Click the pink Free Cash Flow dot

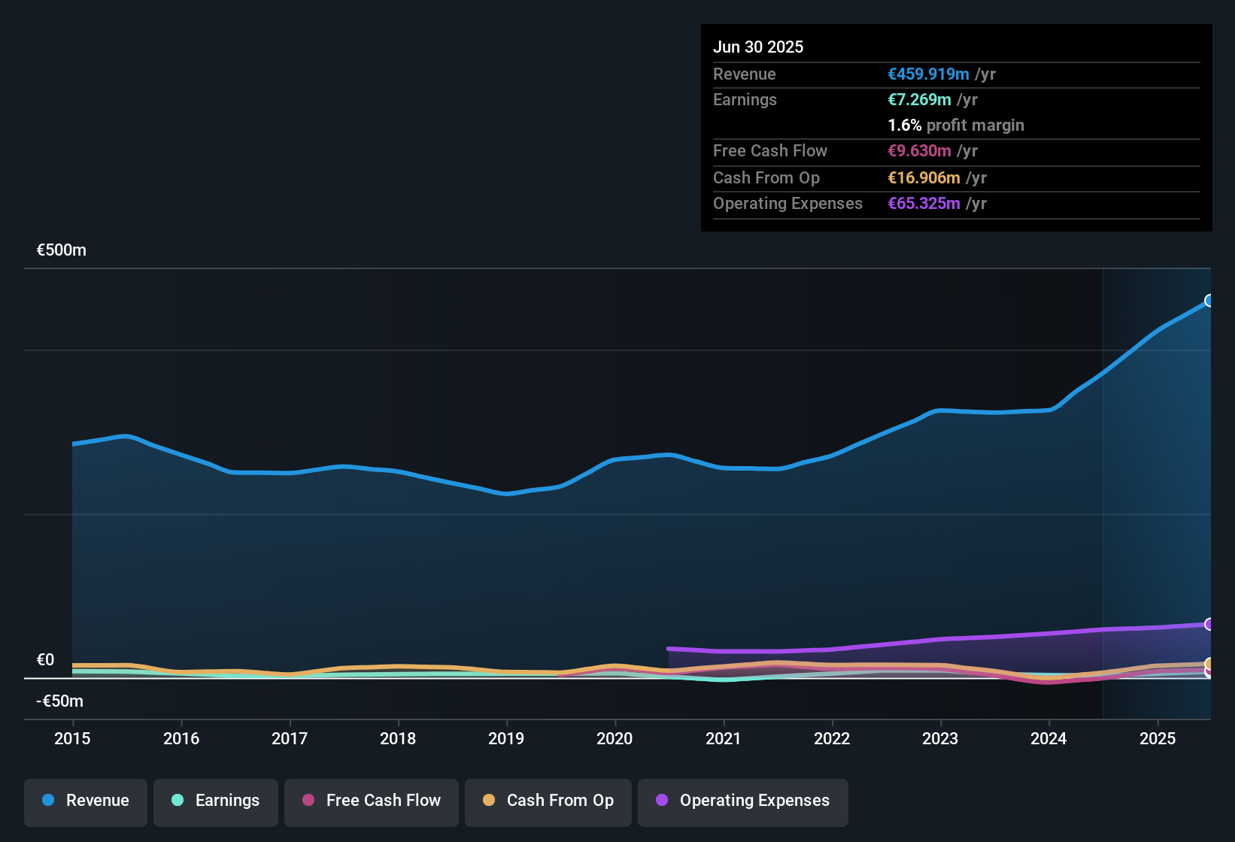point(308,800)
